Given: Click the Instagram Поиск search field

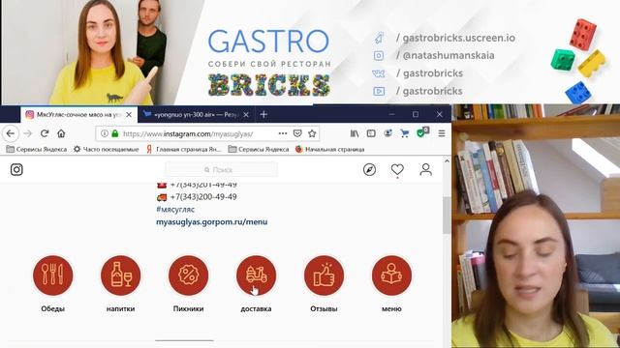Looking at the screenshot, I should coord(222,170).
